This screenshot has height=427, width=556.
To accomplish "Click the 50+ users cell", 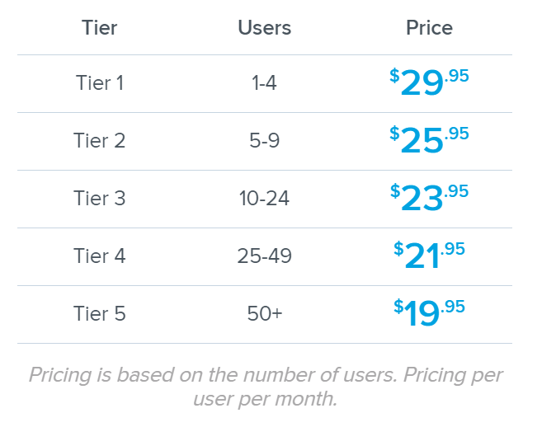I will pos(265,313).
